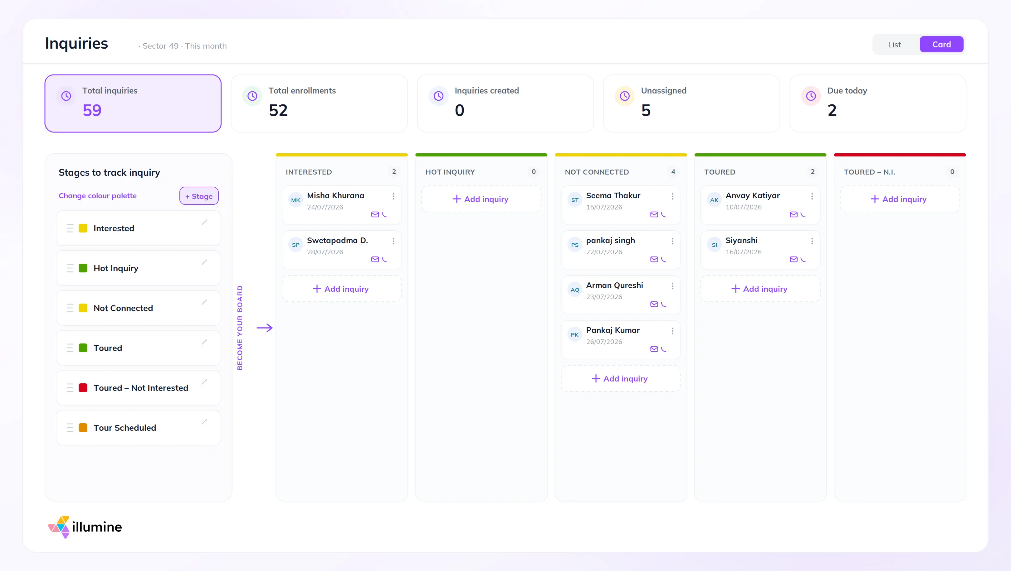1011x571 pixels.
Task: Click mail icon on Siyanshi card
Action: point(794,259)
